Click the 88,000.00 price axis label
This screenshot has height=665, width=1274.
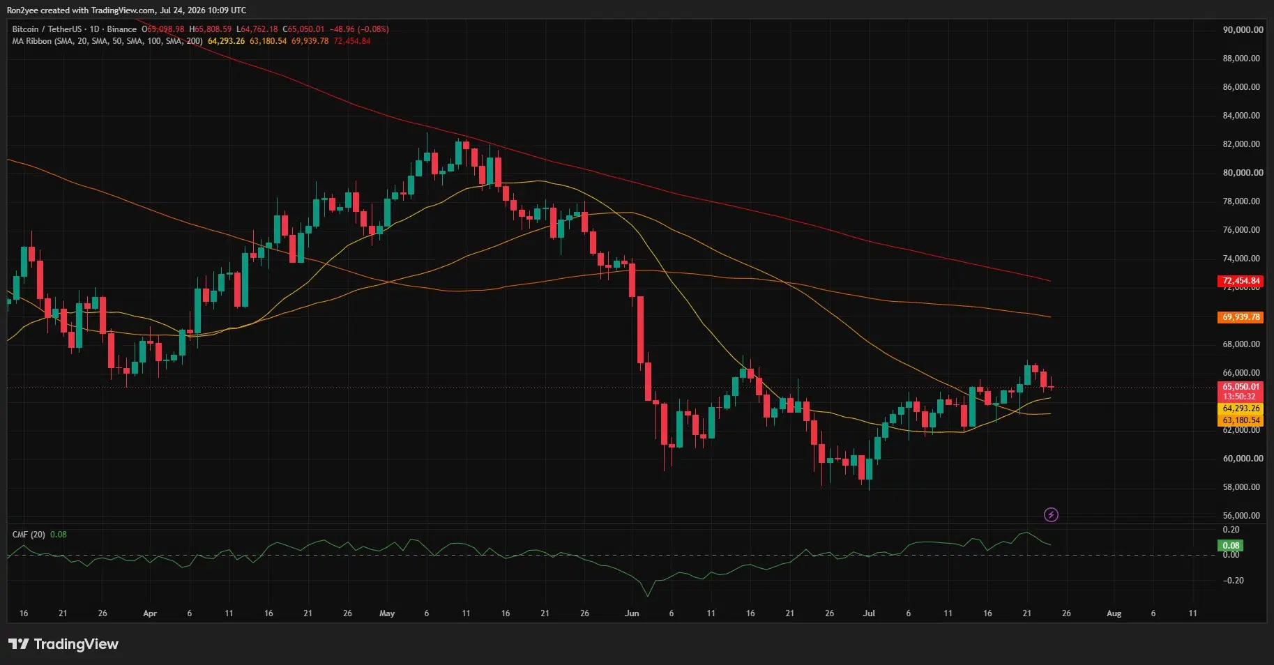1241,59
